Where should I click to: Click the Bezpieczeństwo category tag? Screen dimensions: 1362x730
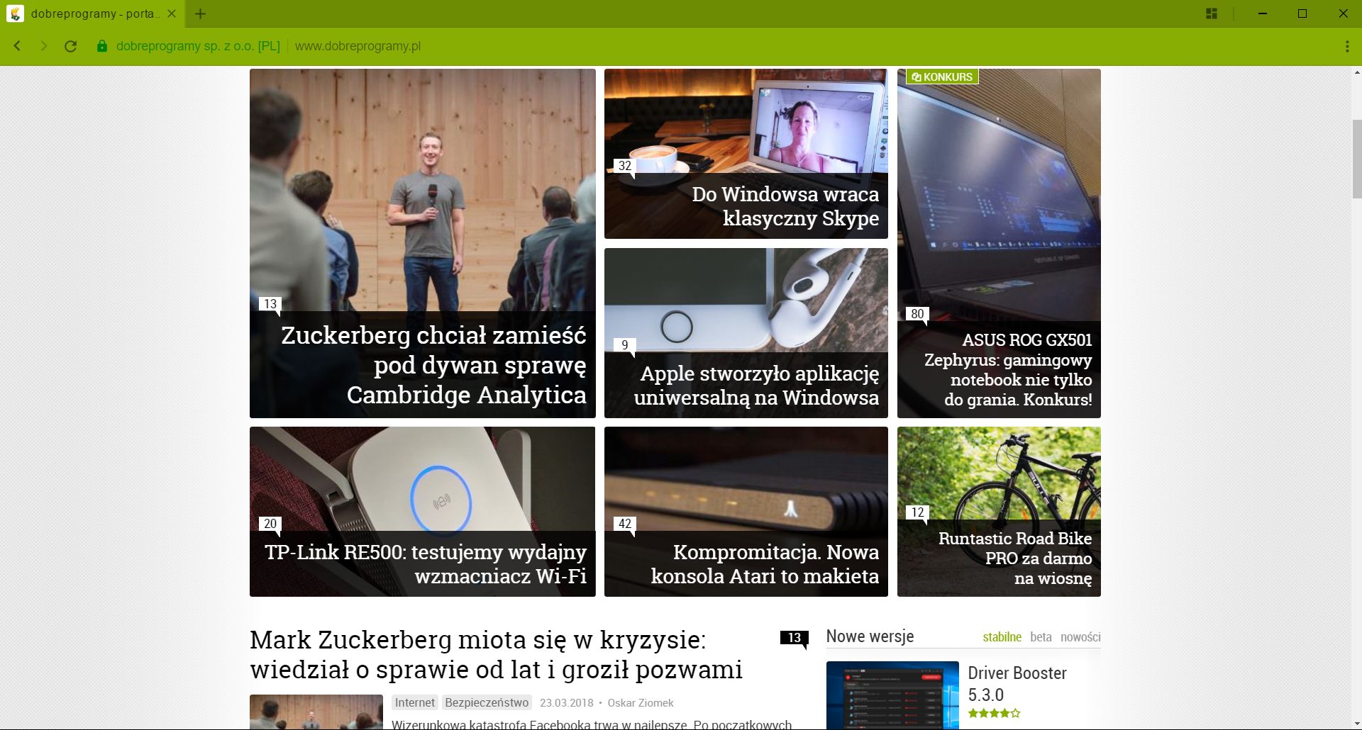tap(487, 702)
